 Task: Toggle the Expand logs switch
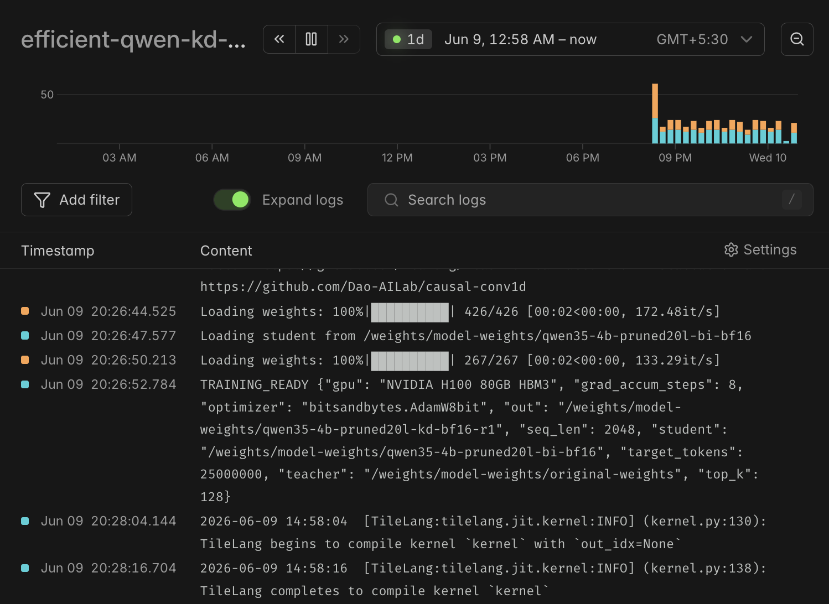[232, 200]
